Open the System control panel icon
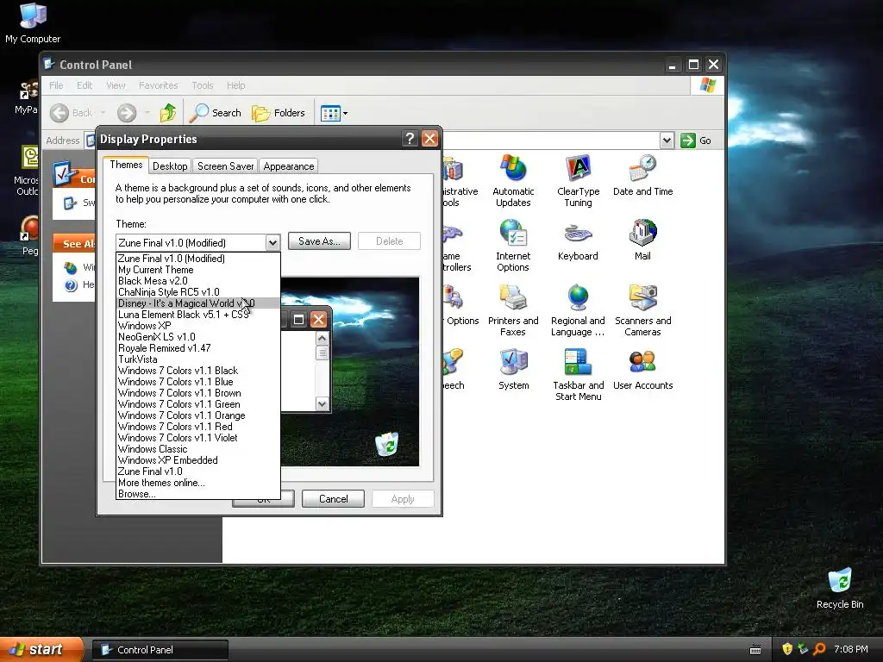This screenshot has width=883, height=662. pyautogui.click(x=514, y=369)
